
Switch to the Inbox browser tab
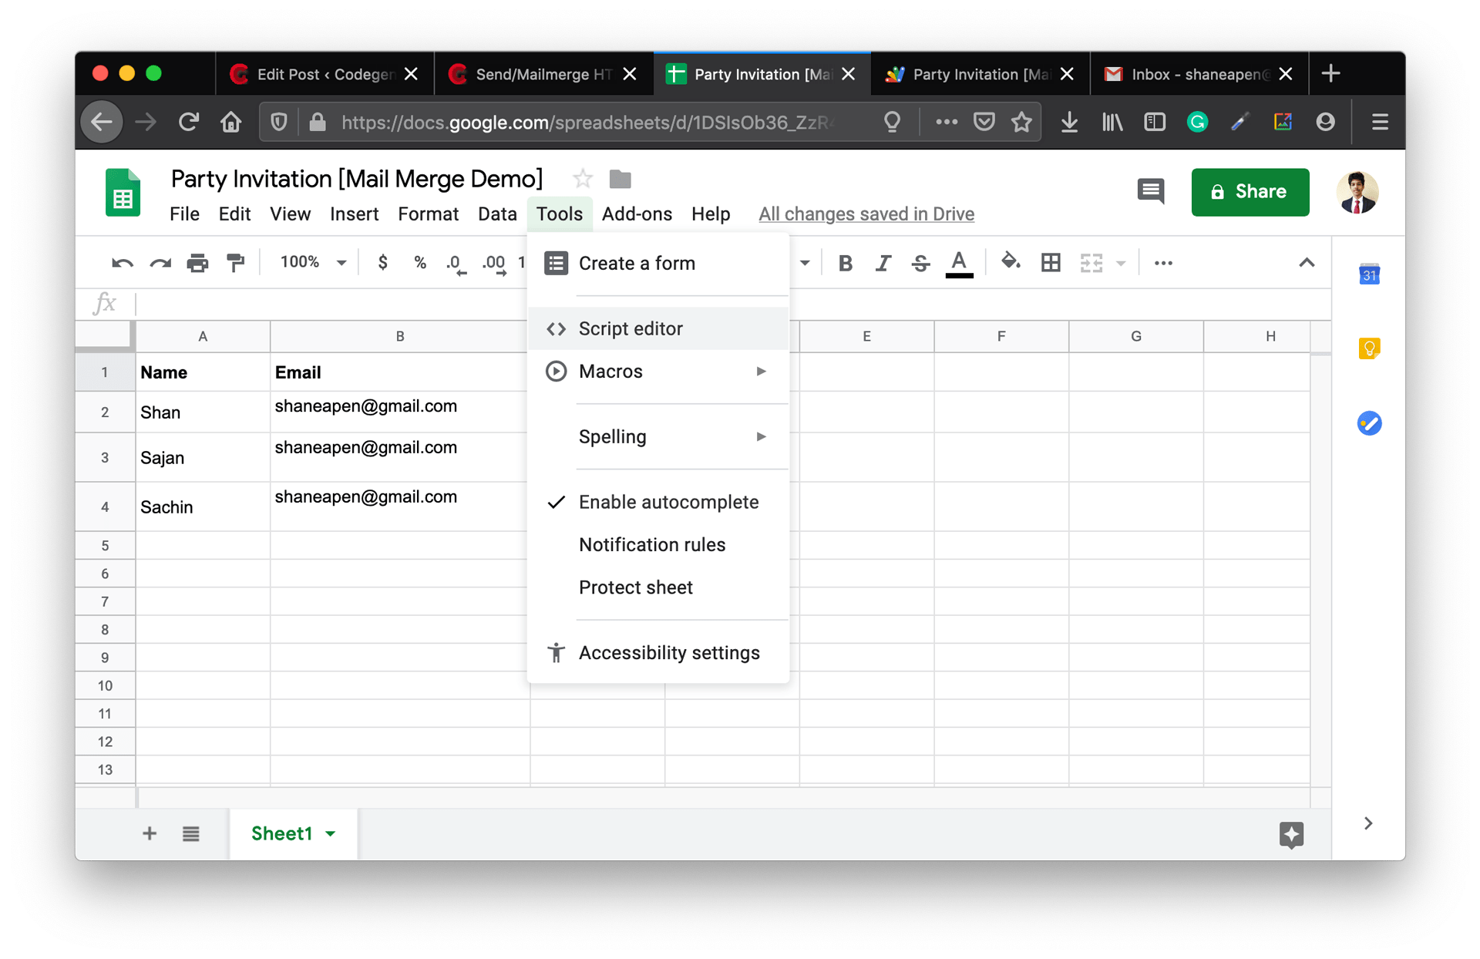(1187, 73)
